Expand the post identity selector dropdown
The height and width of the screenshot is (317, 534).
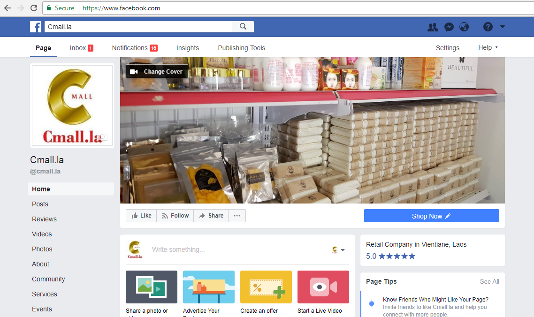pos(338,250)
